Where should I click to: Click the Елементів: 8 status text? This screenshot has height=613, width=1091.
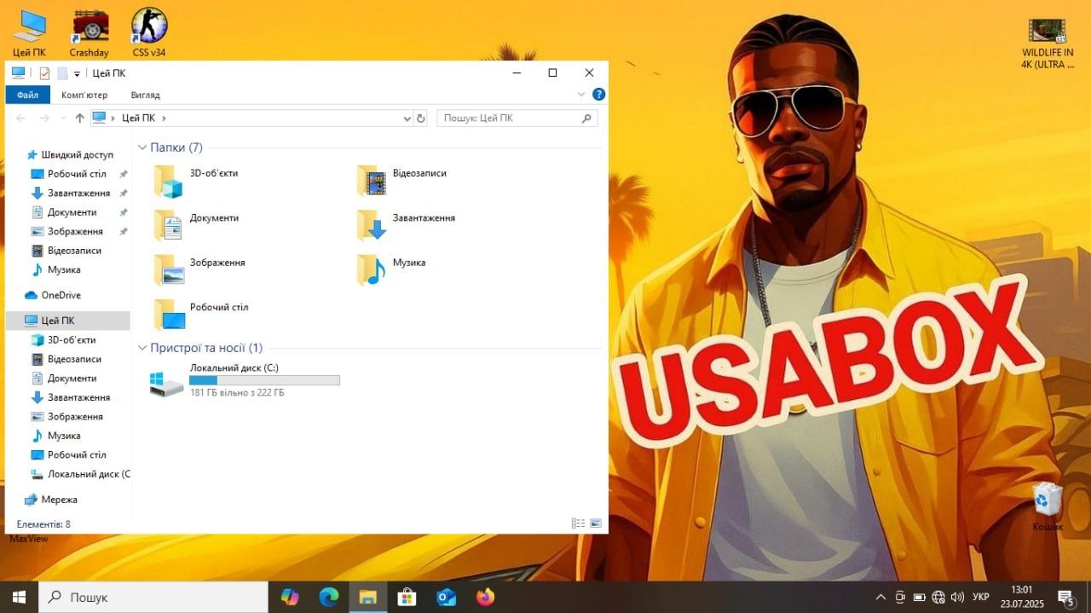[x=43, y=523]
